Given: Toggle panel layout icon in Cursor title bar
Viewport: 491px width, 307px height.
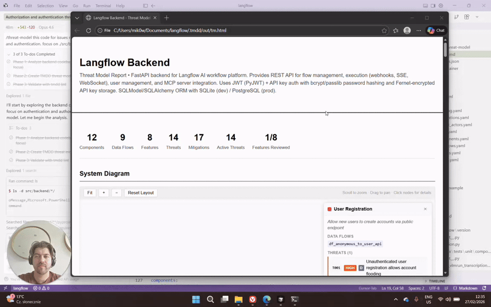Looking at the screenshot, I should (x=425, y=6).
